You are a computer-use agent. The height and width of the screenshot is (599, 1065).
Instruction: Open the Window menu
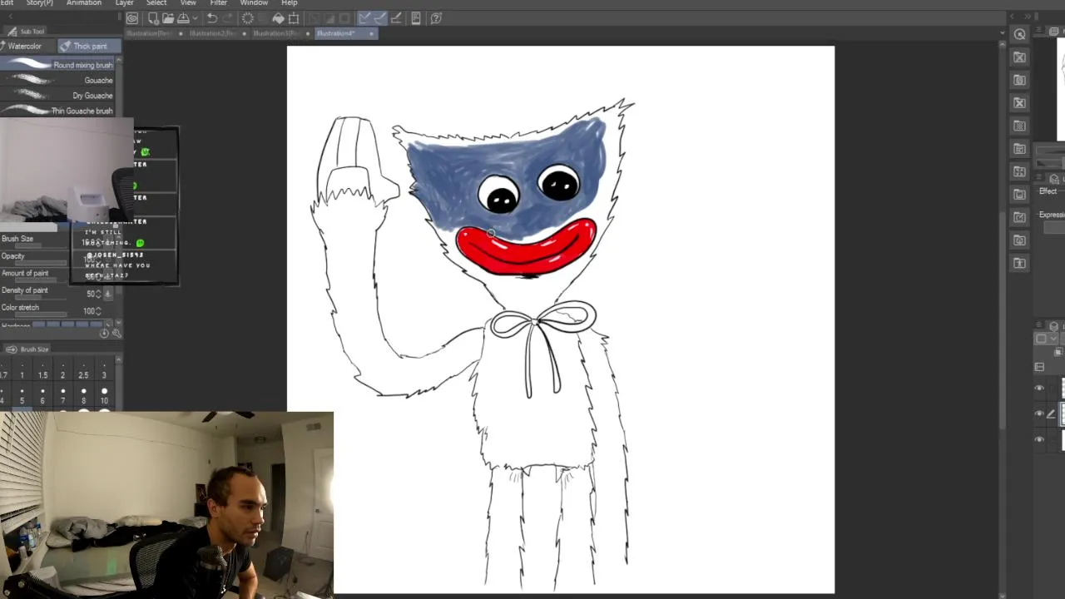point(254,3)
